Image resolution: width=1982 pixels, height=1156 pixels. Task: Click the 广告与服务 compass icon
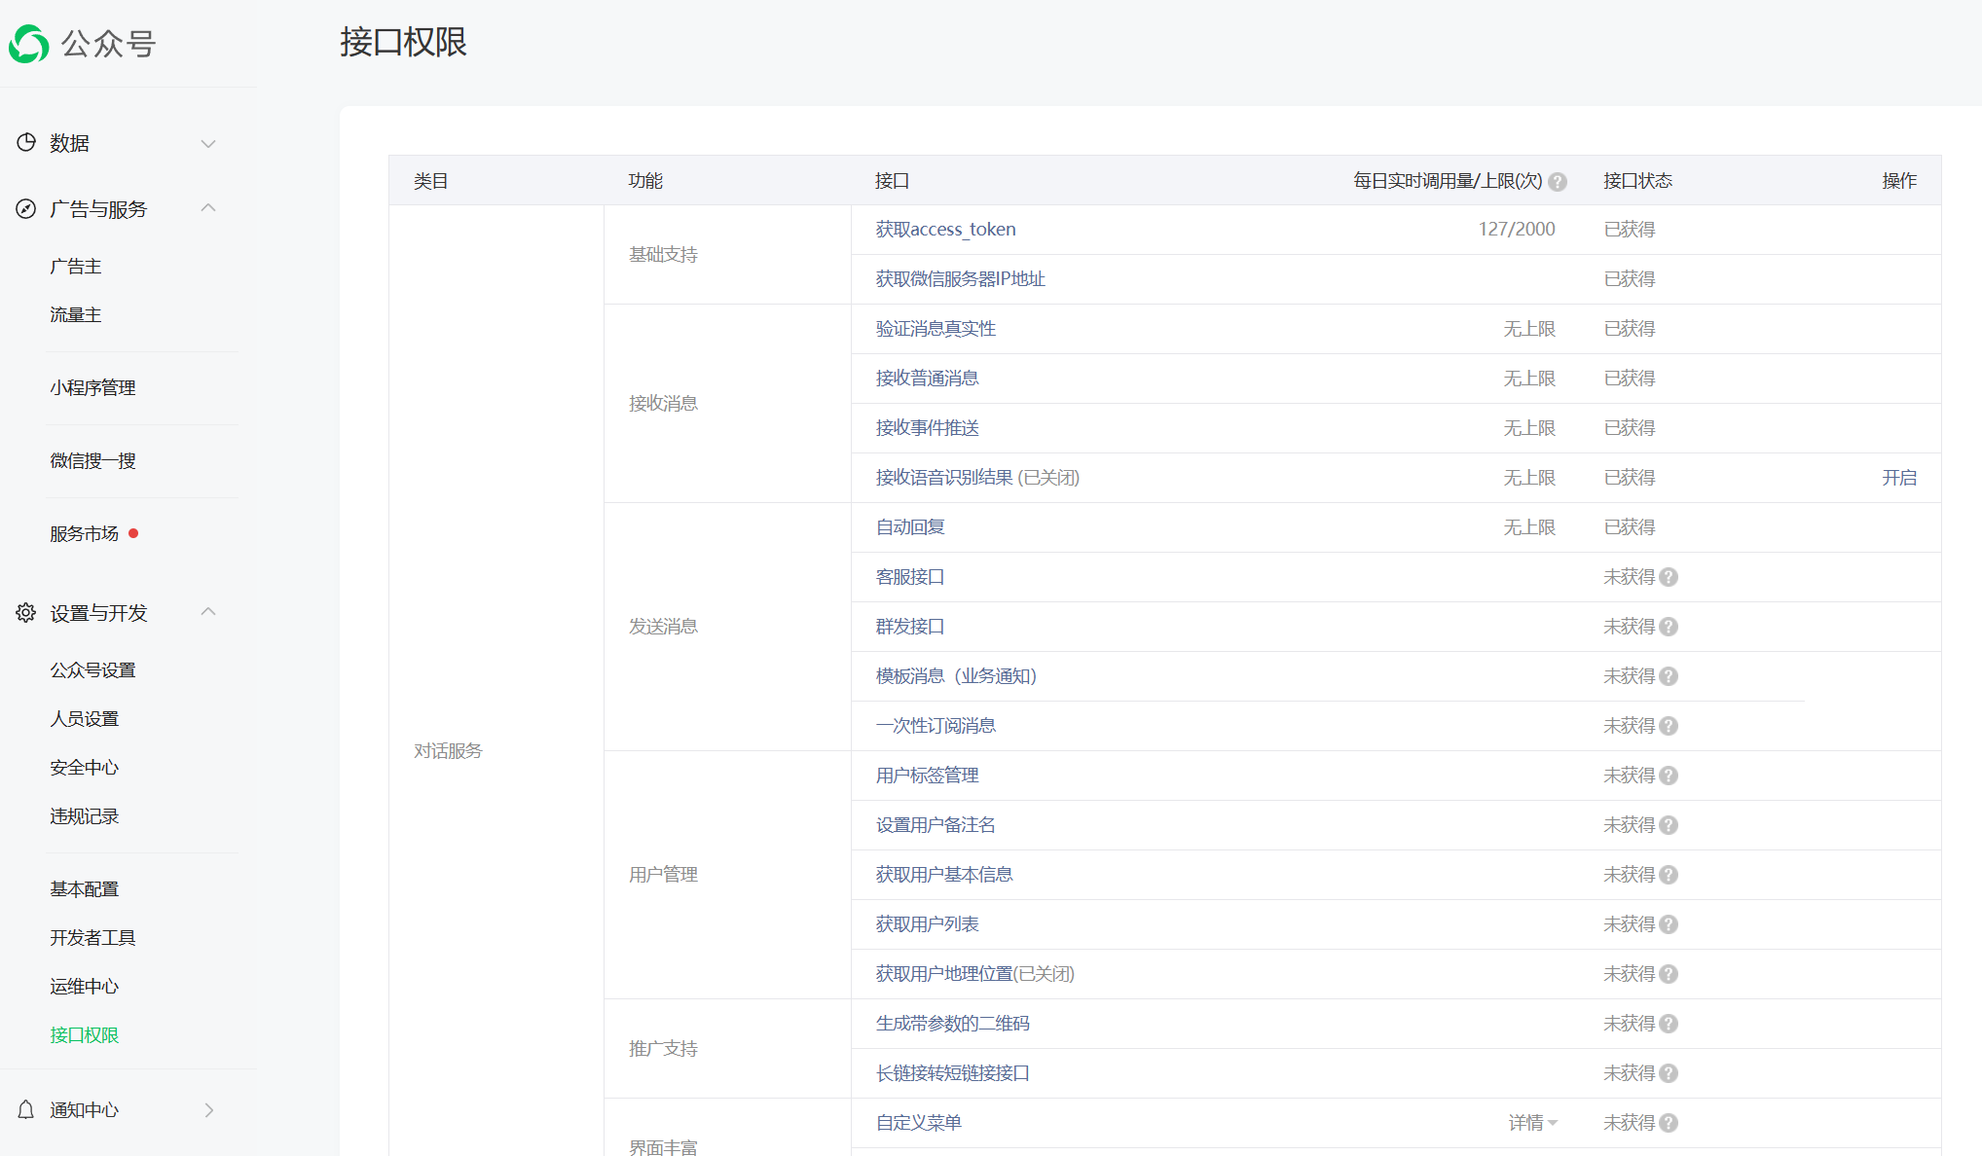26,208
